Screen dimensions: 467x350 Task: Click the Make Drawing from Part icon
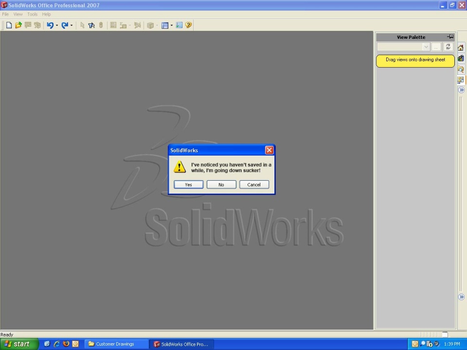[28, 25]
